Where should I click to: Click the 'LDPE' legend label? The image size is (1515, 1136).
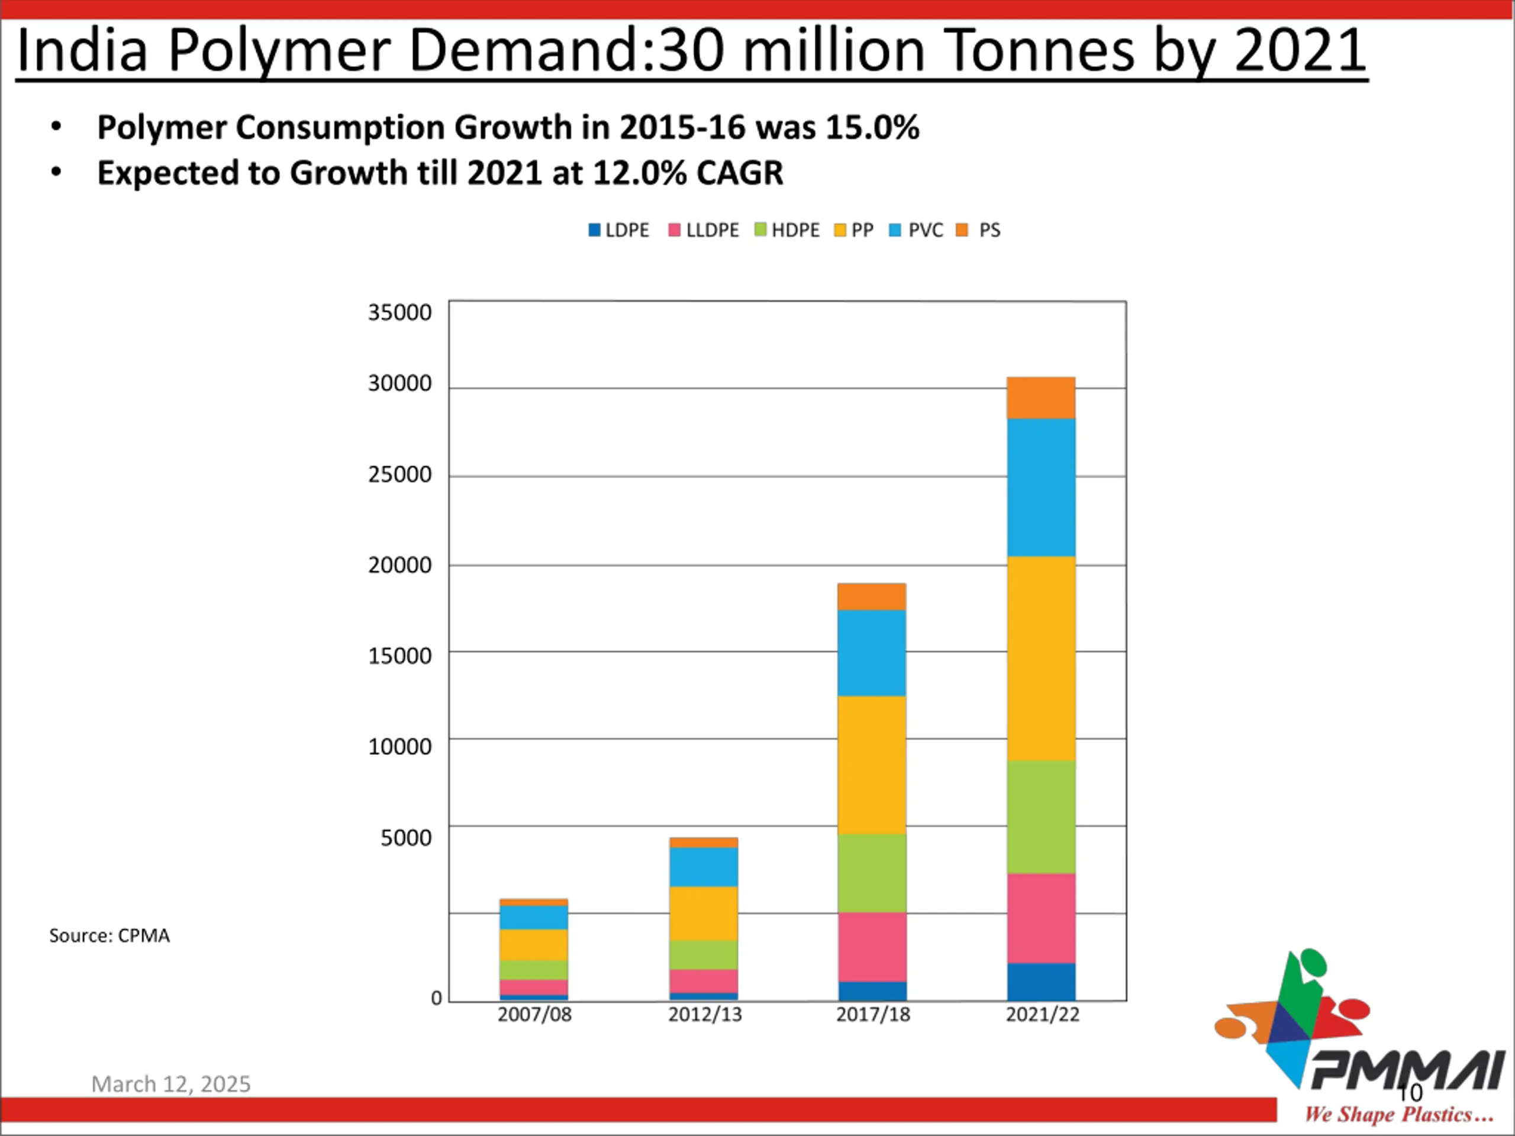(627, 230)
